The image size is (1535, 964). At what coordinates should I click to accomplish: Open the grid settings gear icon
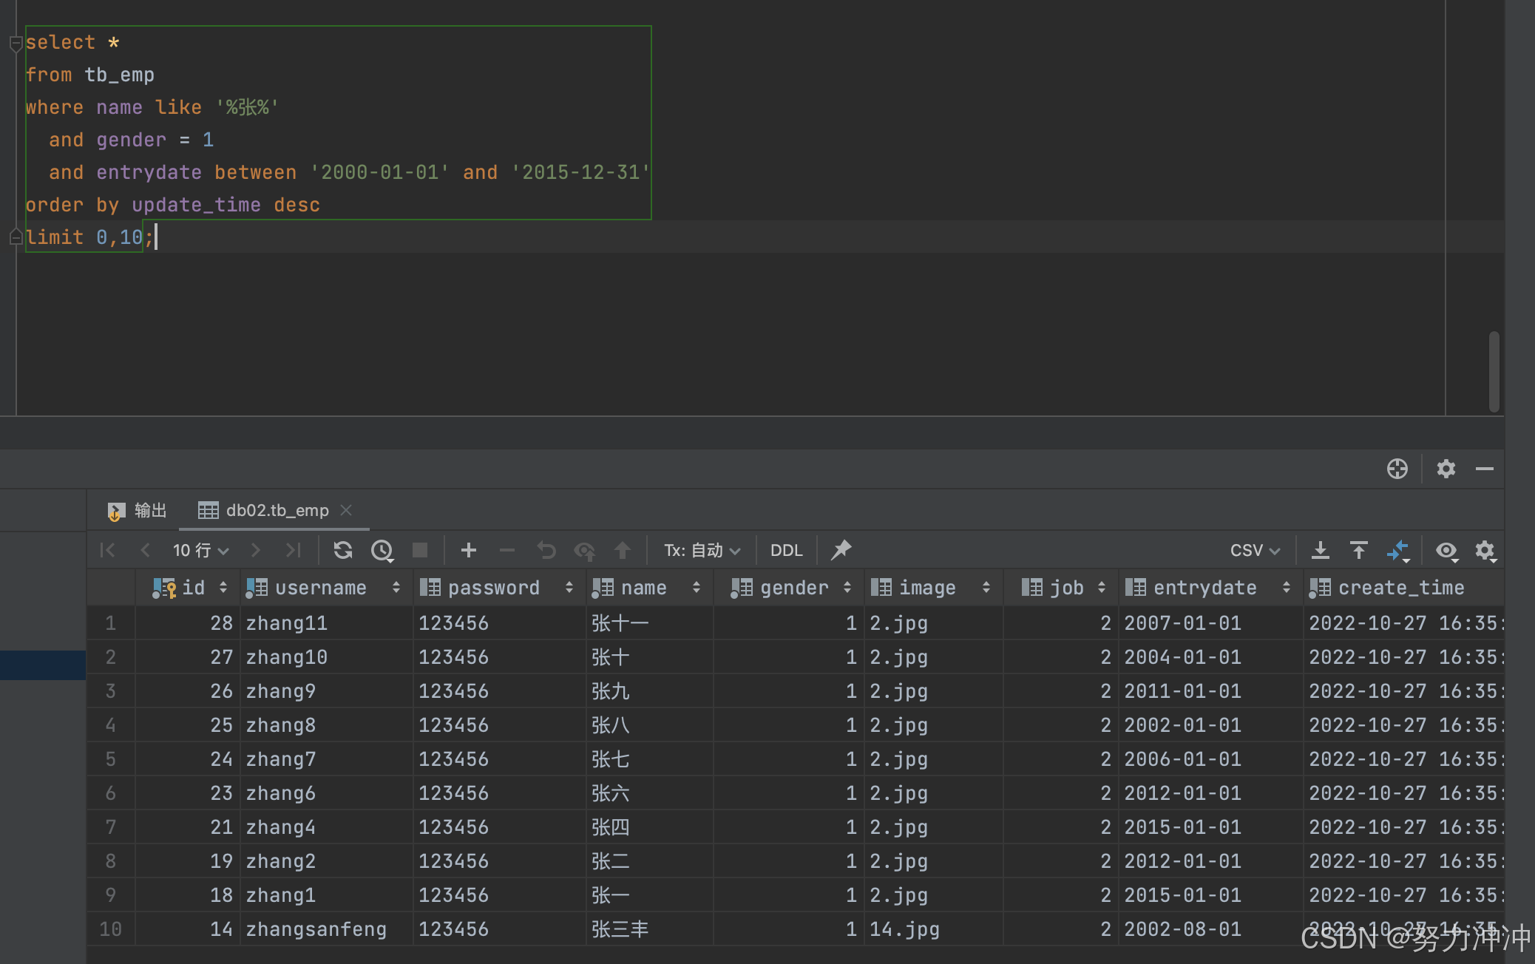[x=1485, y=550]
